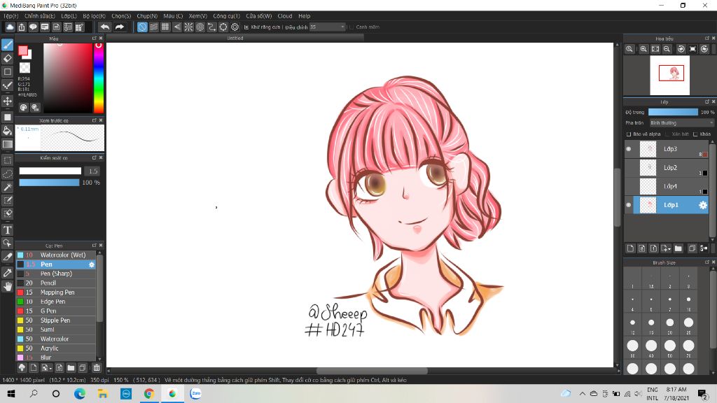Undock the Kiểm soát cọ panel
This screenshot has width=717, height=403.
click(x=95, y=157)
